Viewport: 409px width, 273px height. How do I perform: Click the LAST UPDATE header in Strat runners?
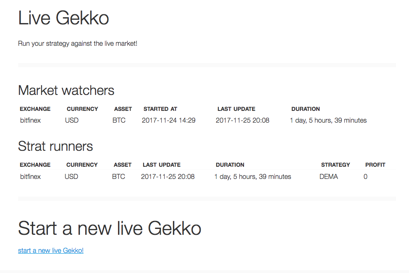(x=161, y=165)
